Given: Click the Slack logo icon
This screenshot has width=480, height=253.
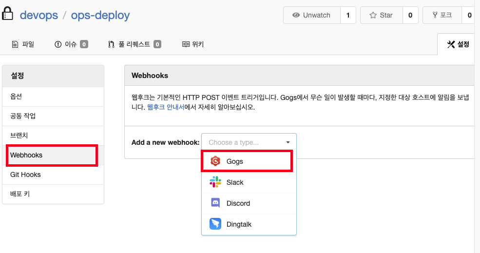Looking at the screenshot, I should 215,182.
